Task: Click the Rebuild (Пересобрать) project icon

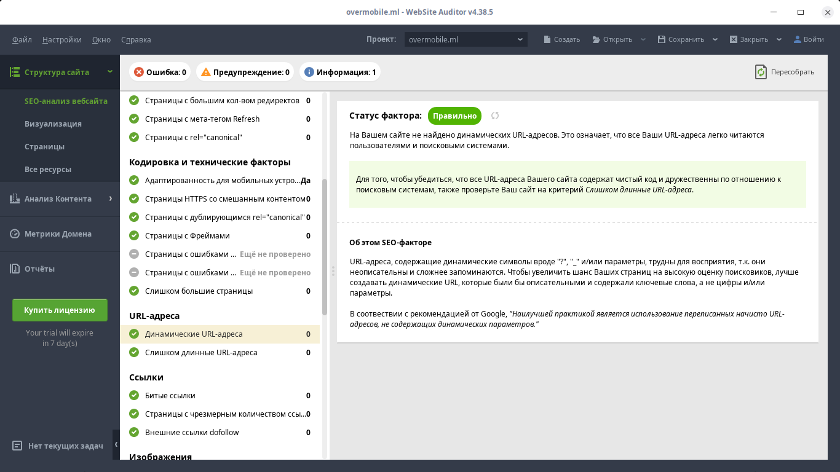Action: click(x=761, y=72)
